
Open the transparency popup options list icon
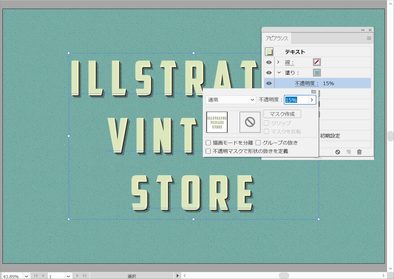(x=314, y=92)
